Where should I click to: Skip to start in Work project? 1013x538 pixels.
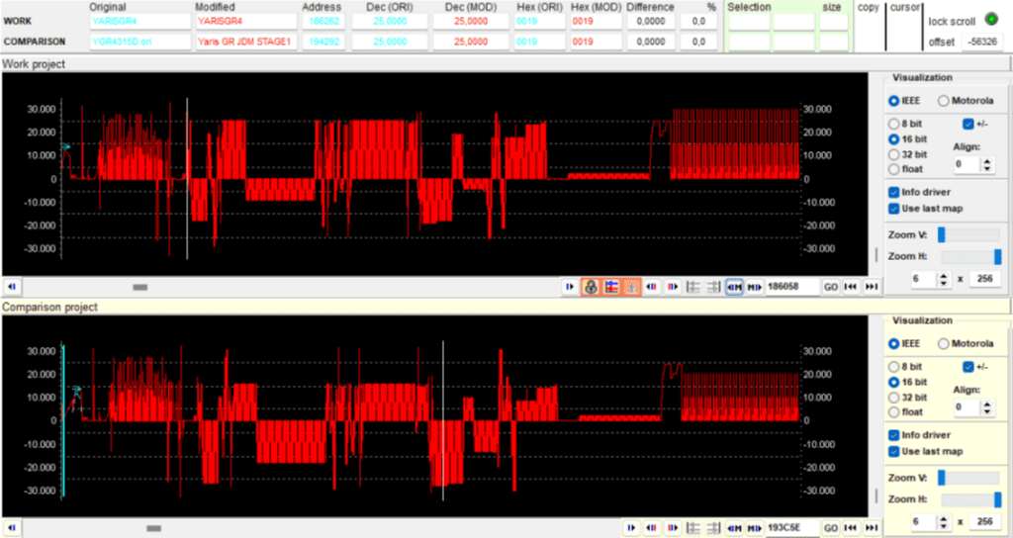851,287
